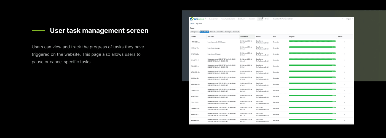Open DataCollect TrafficSystems GmbH in navbar
This screenshot has width=386, height=138.
pos(283,19)
